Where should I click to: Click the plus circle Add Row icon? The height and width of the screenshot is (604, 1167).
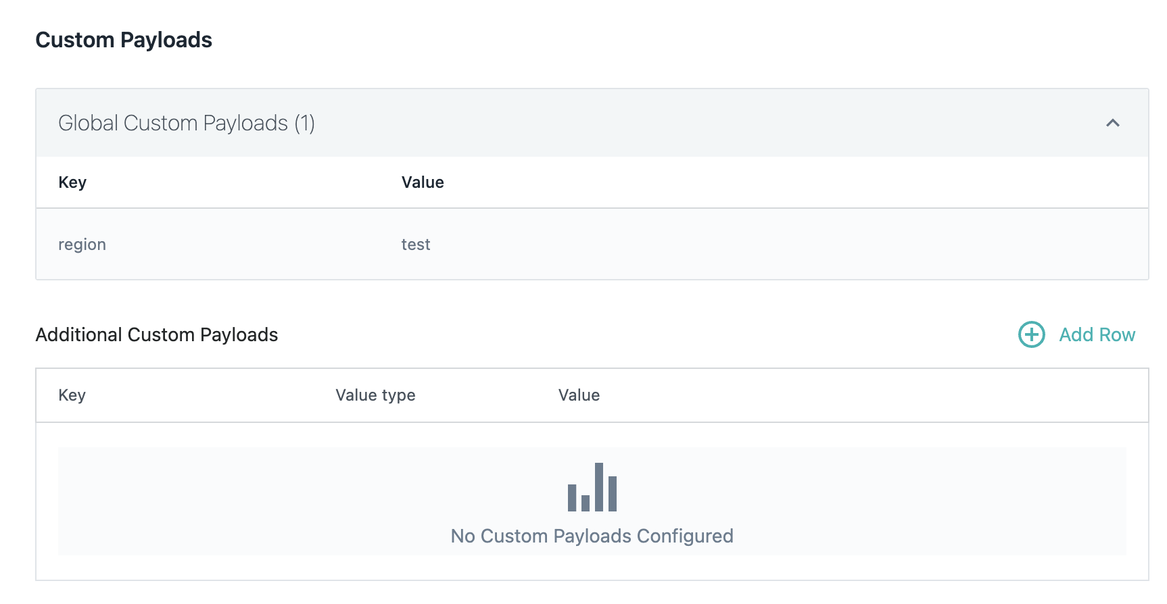(x=1031, y=334)
